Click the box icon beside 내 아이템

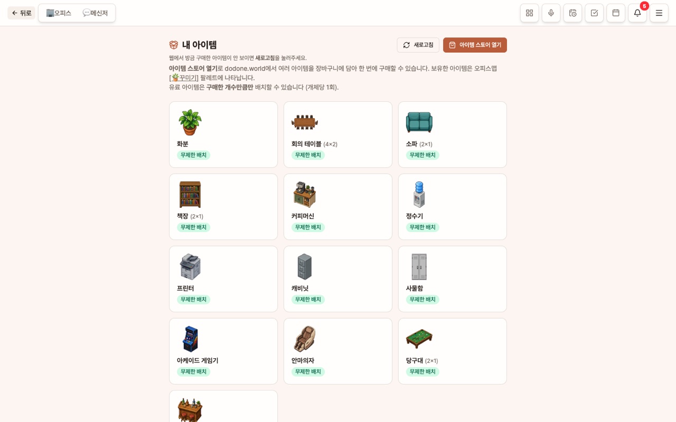tap(174, 45)
